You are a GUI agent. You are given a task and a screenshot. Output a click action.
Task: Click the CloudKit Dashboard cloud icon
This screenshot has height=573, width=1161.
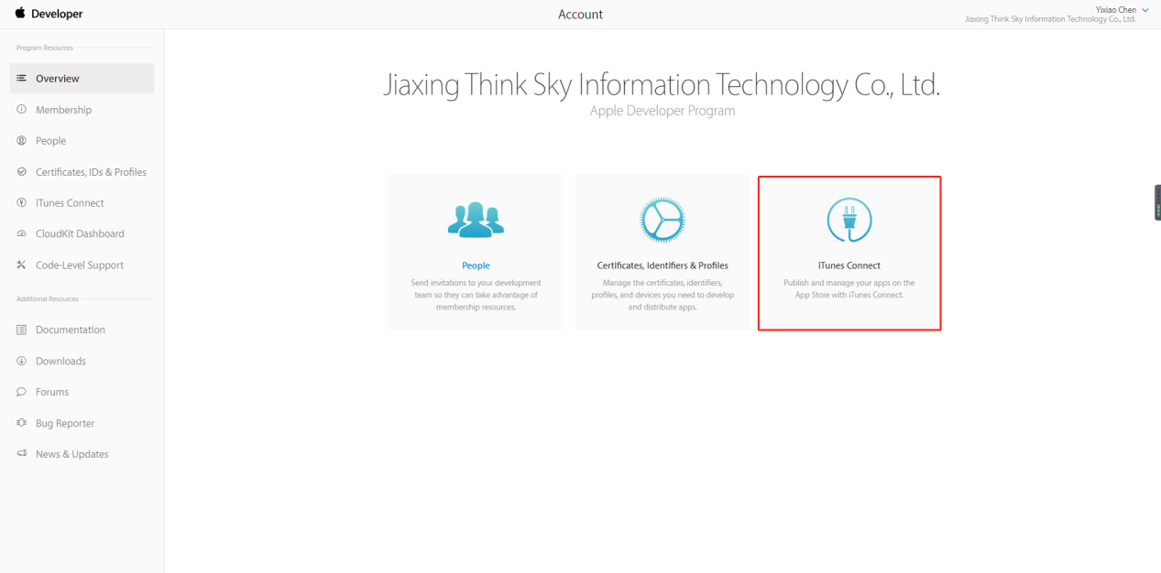[21, 233]
